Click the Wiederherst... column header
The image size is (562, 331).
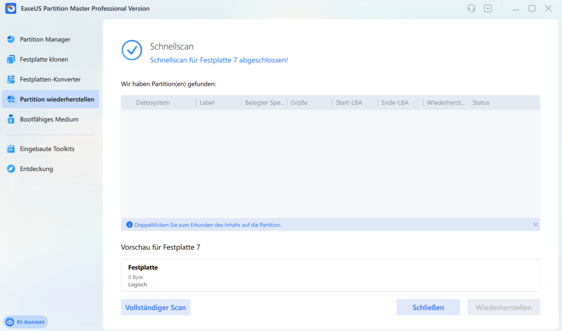[x=446, y=102]
